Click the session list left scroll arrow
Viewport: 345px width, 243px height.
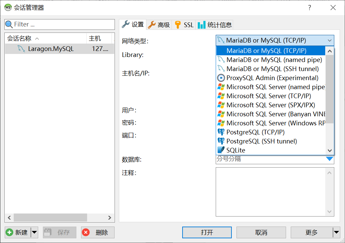[x=9, y=218]
